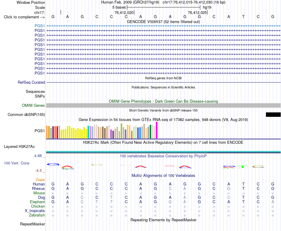
Task: Click the teal H3K27Ac signal band
Action: (x=163, y=152)
